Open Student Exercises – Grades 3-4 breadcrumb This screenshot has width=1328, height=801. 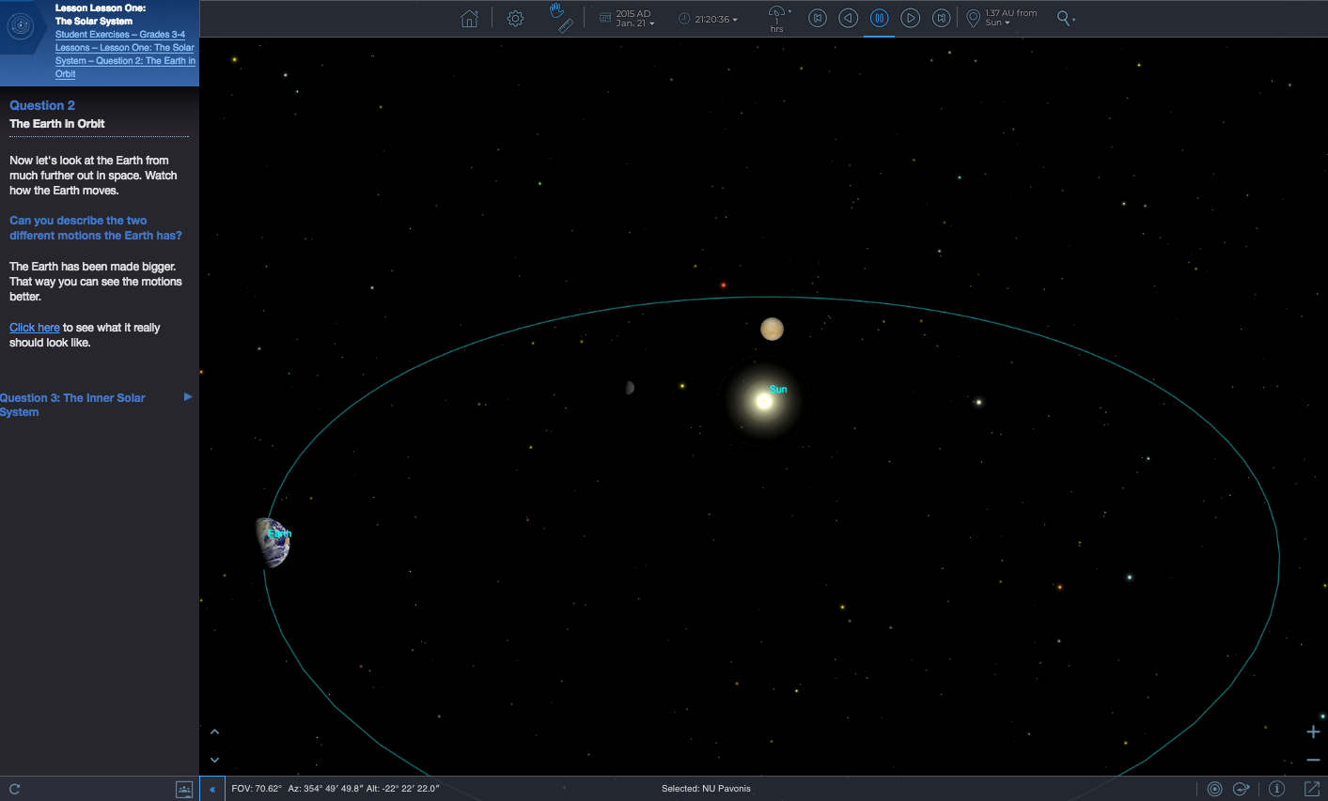point(119,35)
